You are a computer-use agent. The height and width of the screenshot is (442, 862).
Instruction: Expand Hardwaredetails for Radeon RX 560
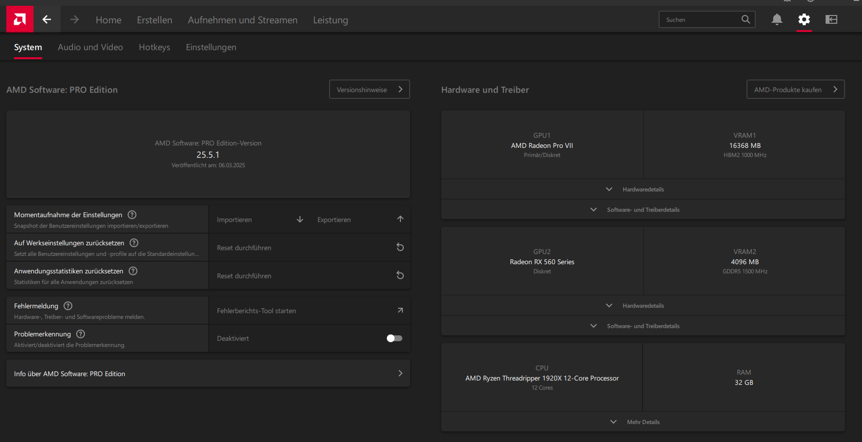coord(643,306)
